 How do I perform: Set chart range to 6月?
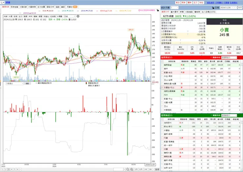[x=141, y=169]
